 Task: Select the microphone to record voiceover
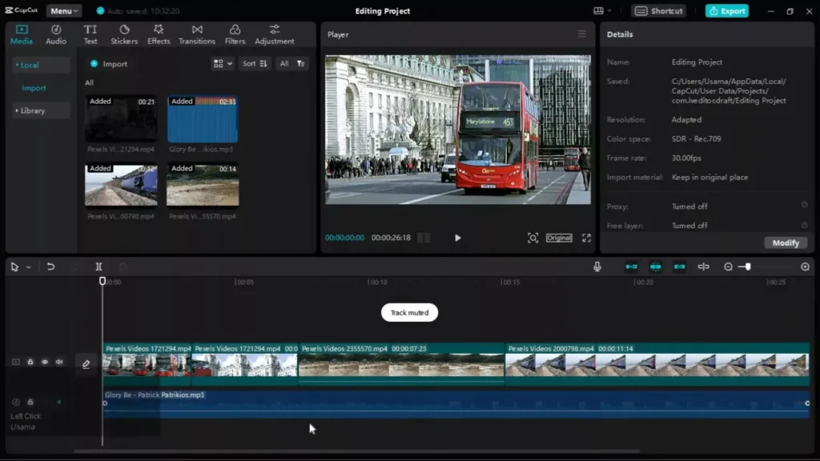597,265
